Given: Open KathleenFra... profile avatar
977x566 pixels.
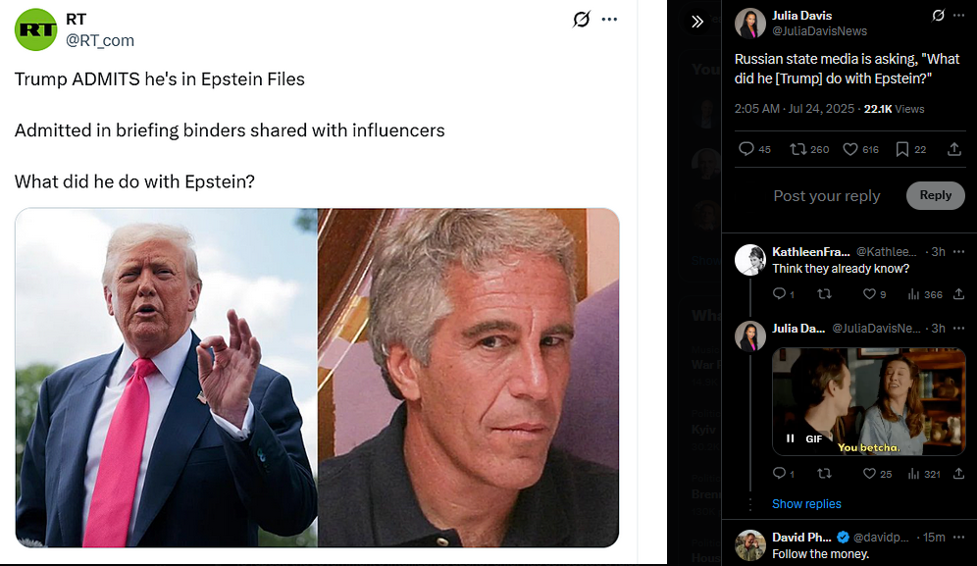Looking at the screenshot, I should point(750,260).
